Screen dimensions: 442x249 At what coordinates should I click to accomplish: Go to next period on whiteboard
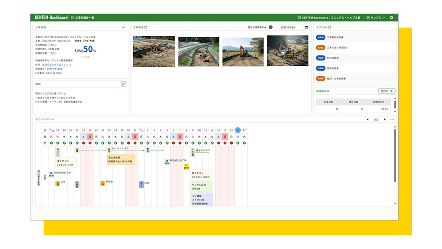[385, 119]
